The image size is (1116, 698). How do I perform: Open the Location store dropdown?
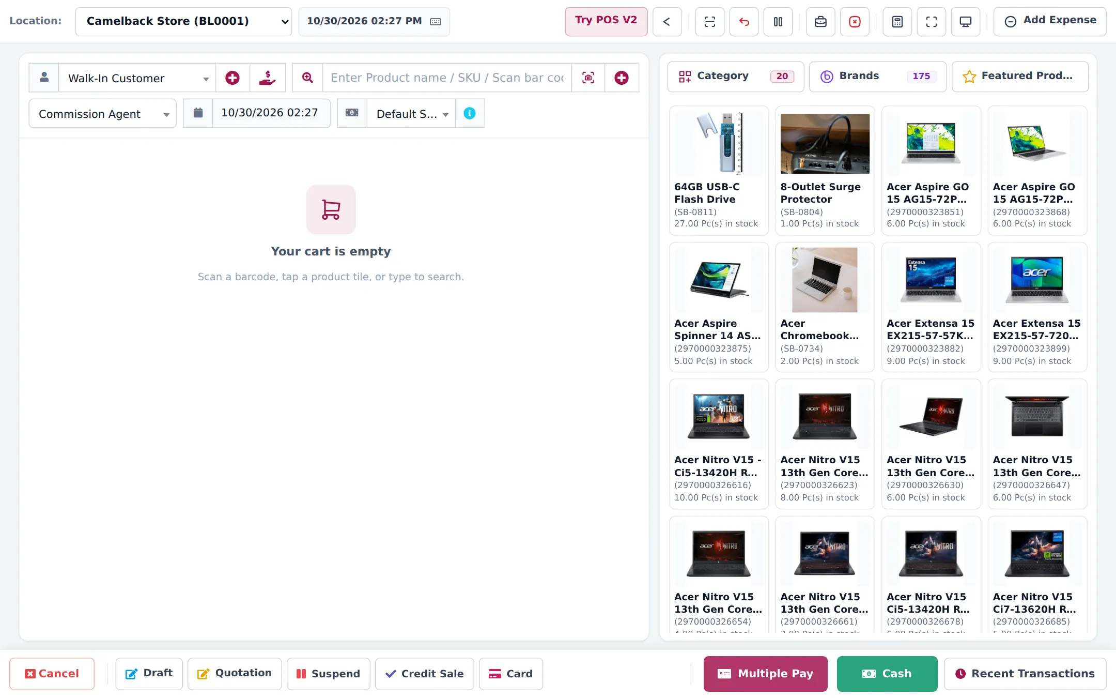183,22
